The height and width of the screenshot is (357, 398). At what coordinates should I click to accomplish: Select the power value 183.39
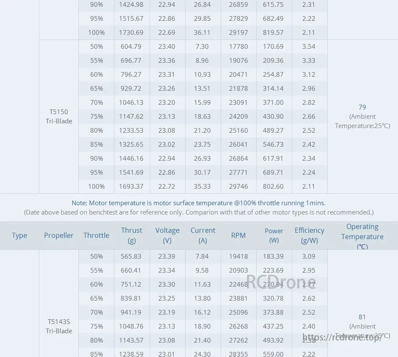coord(273,256)
